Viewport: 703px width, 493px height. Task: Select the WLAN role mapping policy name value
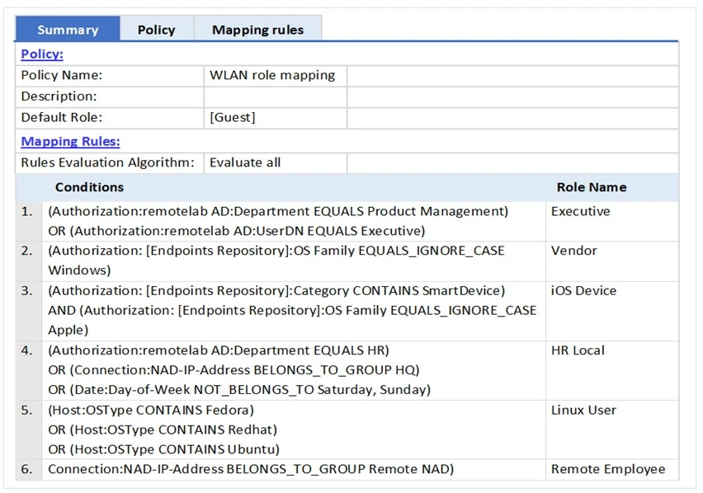272,75
